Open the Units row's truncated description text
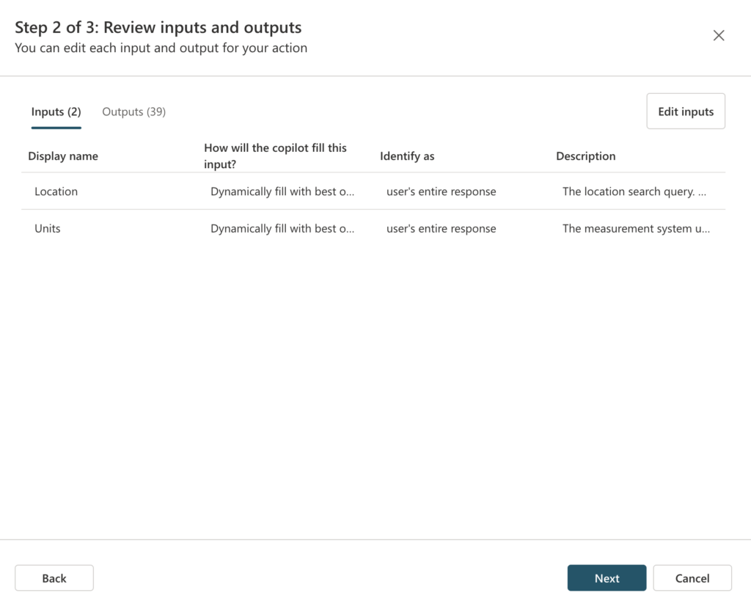751x612 pixels. click(x=636, y=229)
